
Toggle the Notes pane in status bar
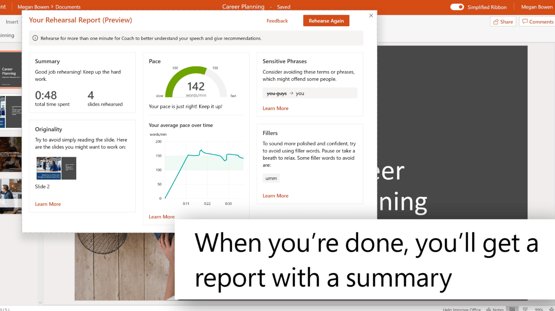pyautogui.click(x=495, y=309)
